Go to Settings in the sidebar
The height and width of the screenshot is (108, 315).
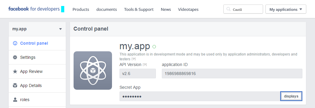point(37,57)
